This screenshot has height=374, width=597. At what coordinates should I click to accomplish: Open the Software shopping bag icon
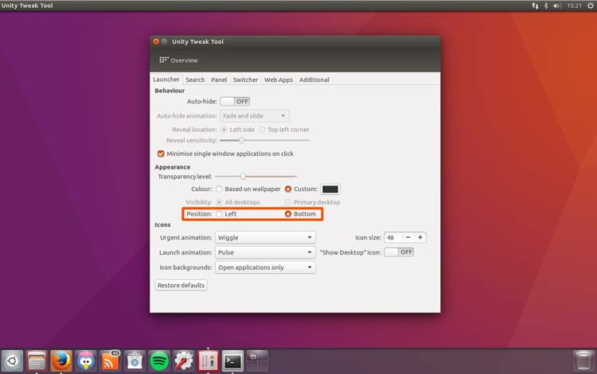(135, 360)
